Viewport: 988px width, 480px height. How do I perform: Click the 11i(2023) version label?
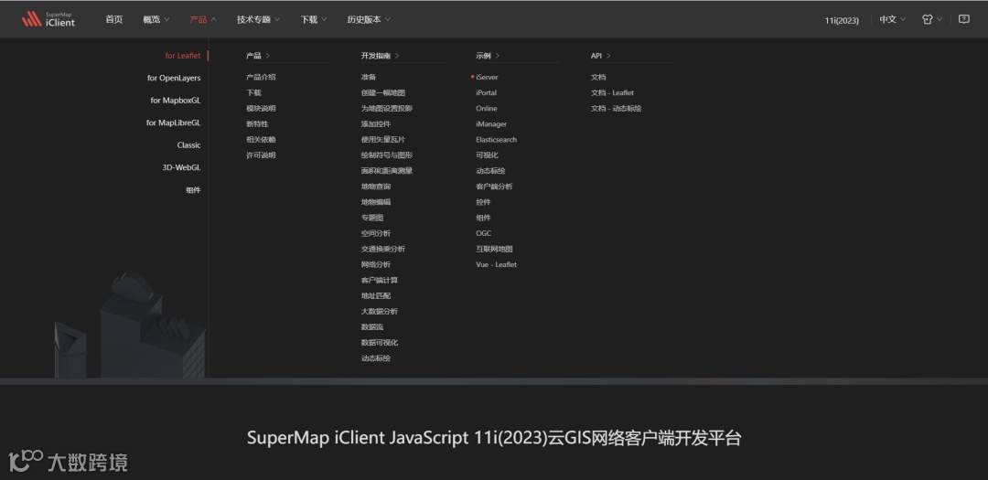pyautogui.click(x=842, y=20)
